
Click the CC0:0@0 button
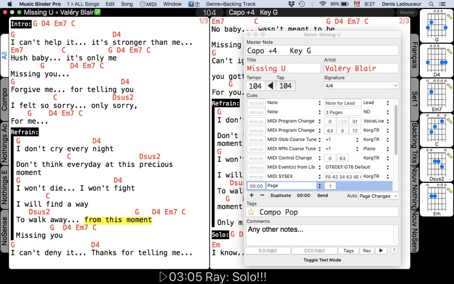click(x=314, y=250)
